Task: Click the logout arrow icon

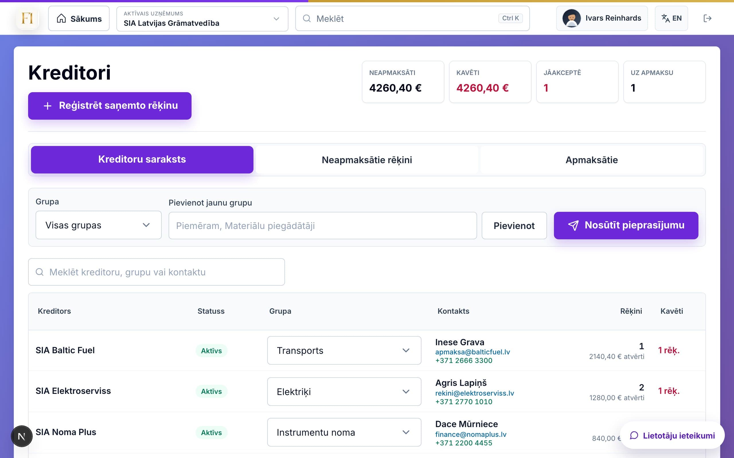Action: pos(707,19)
